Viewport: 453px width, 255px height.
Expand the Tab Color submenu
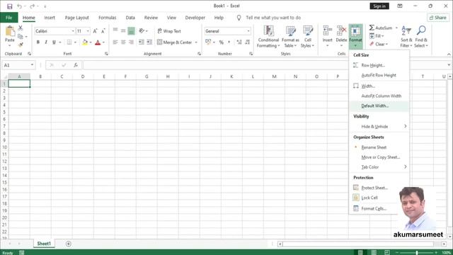click(379, 167)
